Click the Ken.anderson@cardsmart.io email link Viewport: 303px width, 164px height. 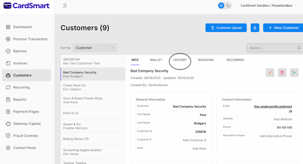point(273,109)
